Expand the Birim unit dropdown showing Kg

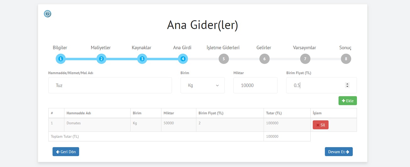tap(203, 85)
